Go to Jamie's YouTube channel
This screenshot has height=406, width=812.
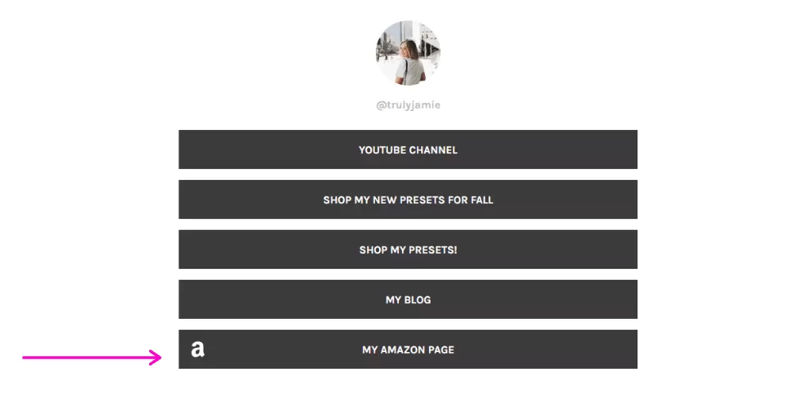408,149
